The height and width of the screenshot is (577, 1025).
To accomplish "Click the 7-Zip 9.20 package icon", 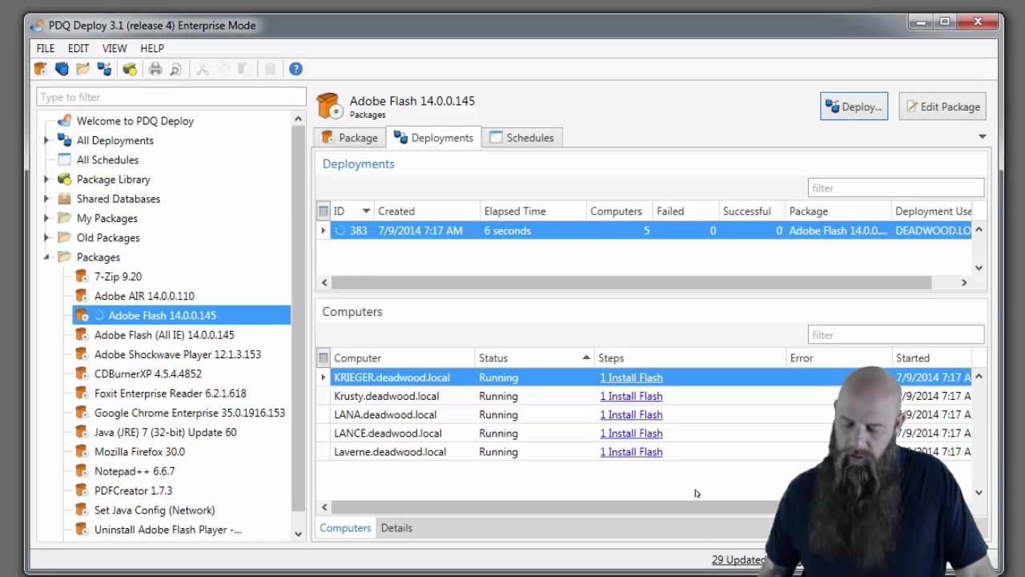I will click(81, 276).
